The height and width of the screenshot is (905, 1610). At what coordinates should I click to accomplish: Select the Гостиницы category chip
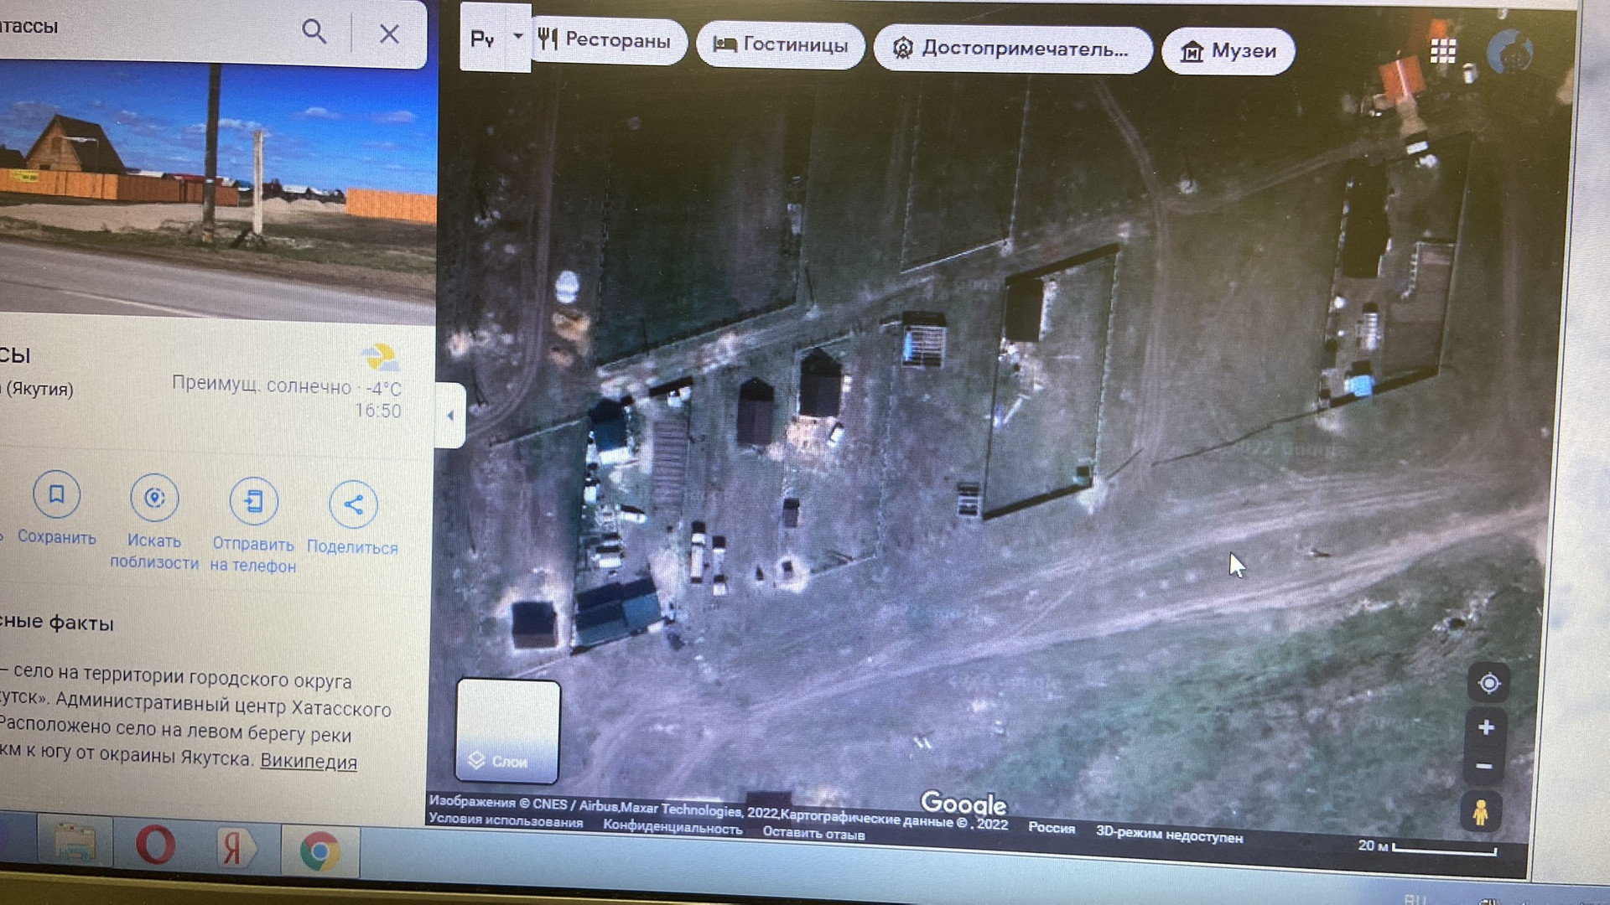point(781,44)
